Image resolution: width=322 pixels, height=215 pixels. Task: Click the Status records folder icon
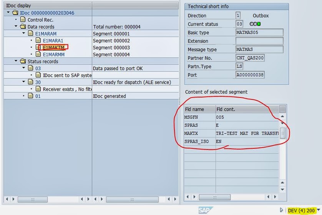(x=23, y=61)
